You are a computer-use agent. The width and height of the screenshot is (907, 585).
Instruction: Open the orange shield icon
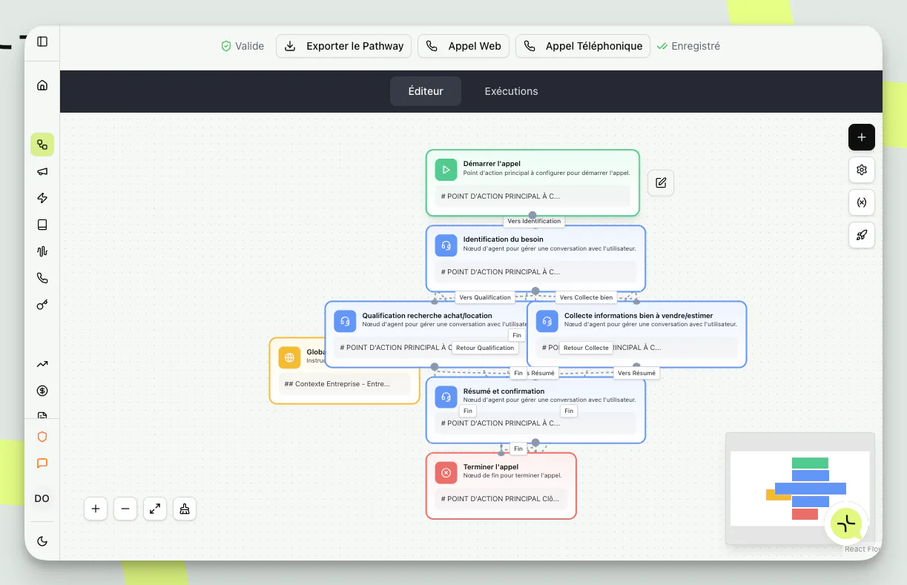(x=42, y=437)
